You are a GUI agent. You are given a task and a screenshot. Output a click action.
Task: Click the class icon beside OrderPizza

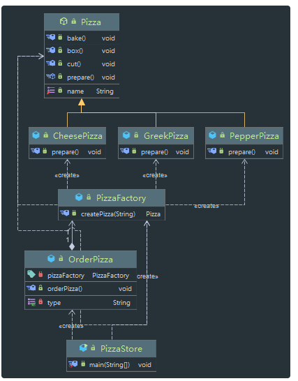[x=51, y=259]
